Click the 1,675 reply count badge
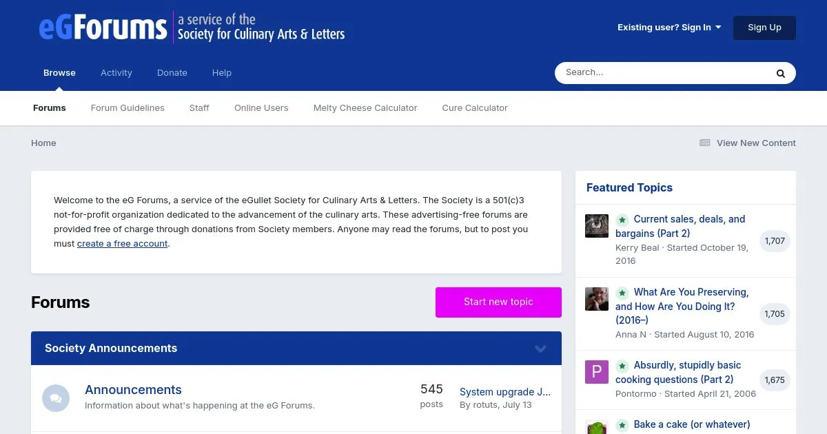The height and width of the screenshot is (434, 827). 775,380
